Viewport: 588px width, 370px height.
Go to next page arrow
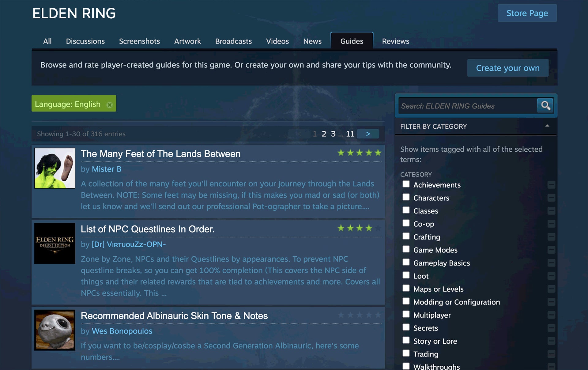point(368,134)
